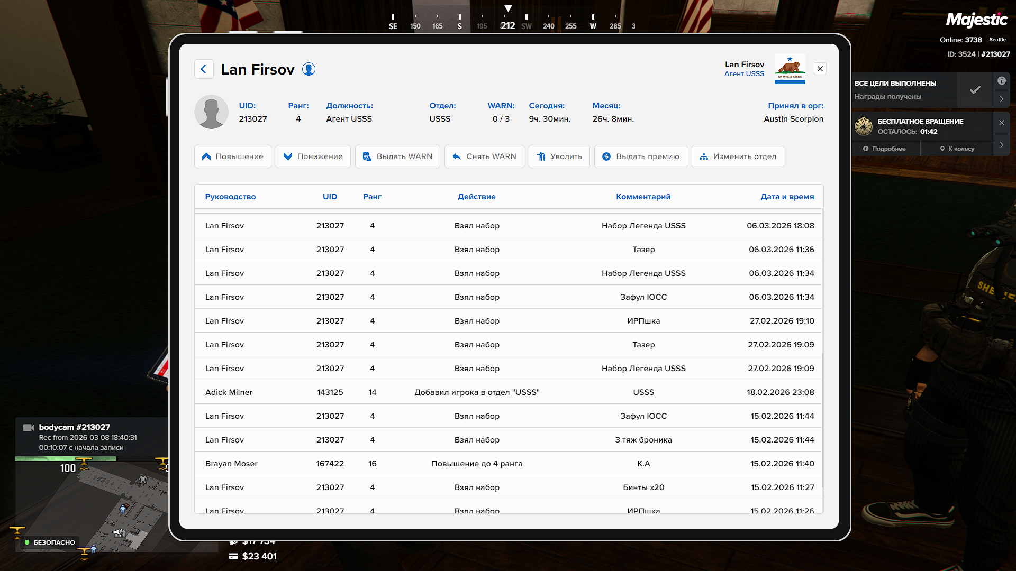Expand the free spin panel chevron
The width and height of the screenshot is (1016, 571).
point(1001,144)
